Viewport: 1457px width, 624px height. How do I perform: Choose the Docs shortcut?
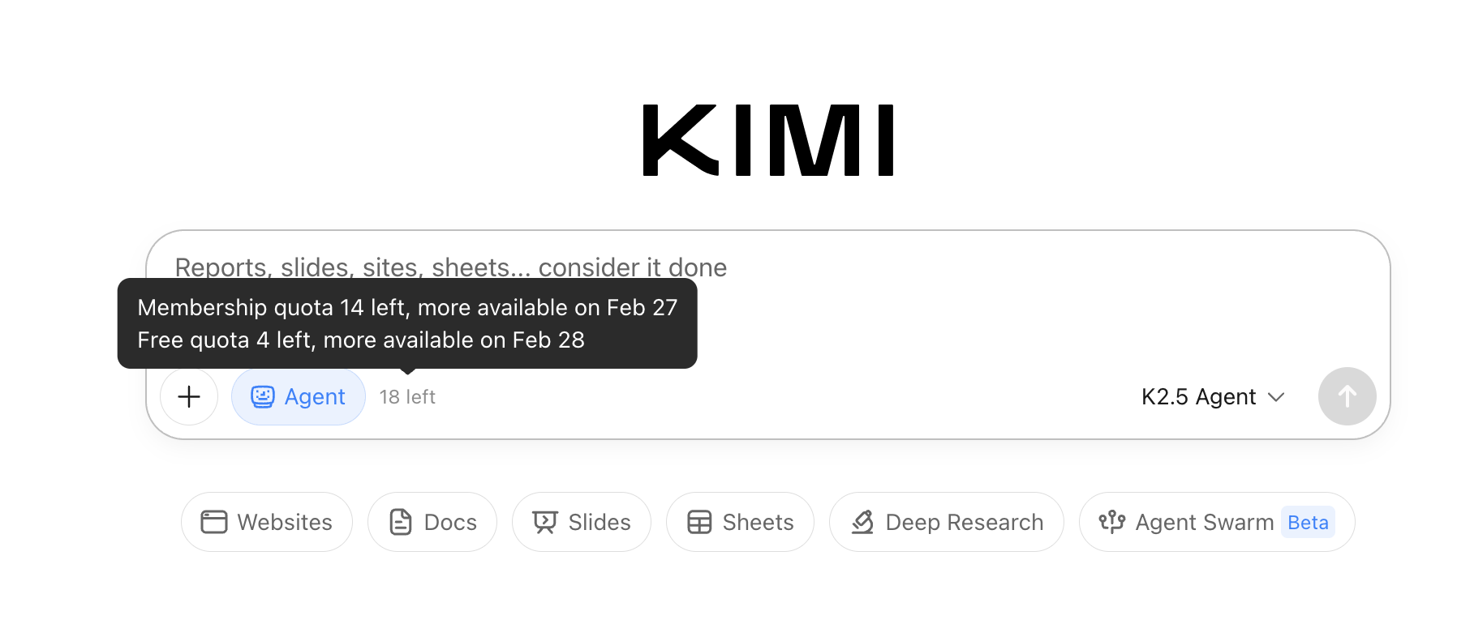pyautogui.click(x=432, y=522)
